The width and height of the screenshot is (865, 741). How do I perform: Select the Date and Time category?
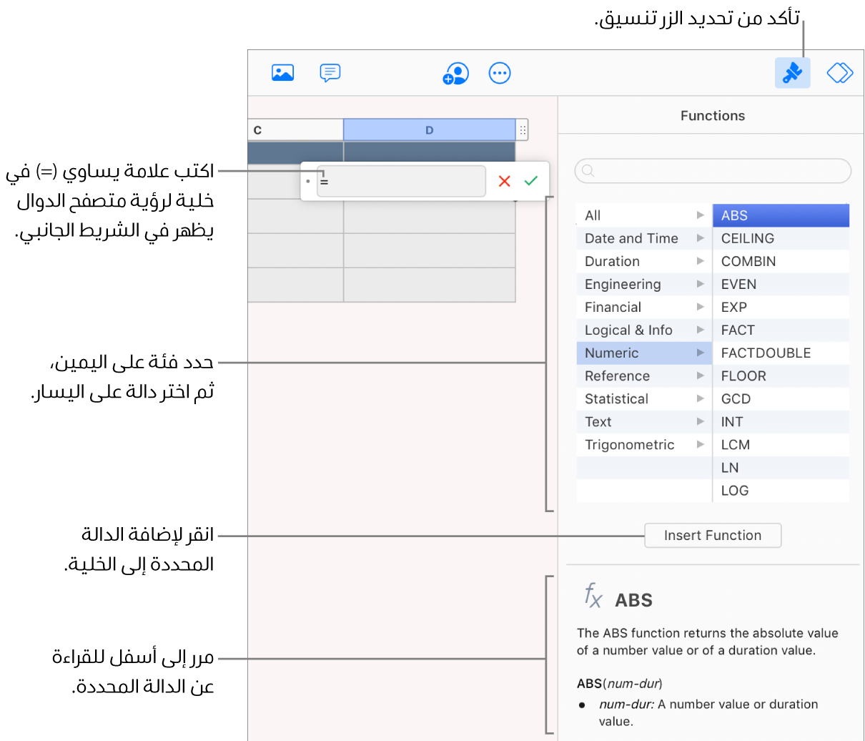click(644, 238)
